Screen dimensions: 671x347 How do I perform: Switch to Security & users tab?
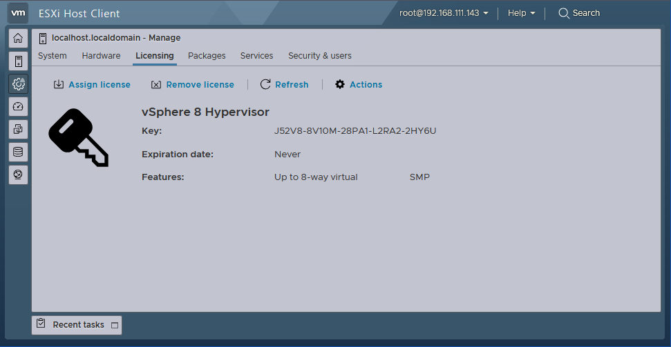coord(320,56)
